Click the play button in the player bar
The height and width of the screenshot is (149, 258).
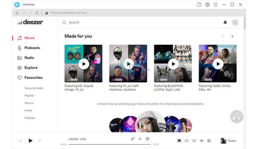[31, 141]
